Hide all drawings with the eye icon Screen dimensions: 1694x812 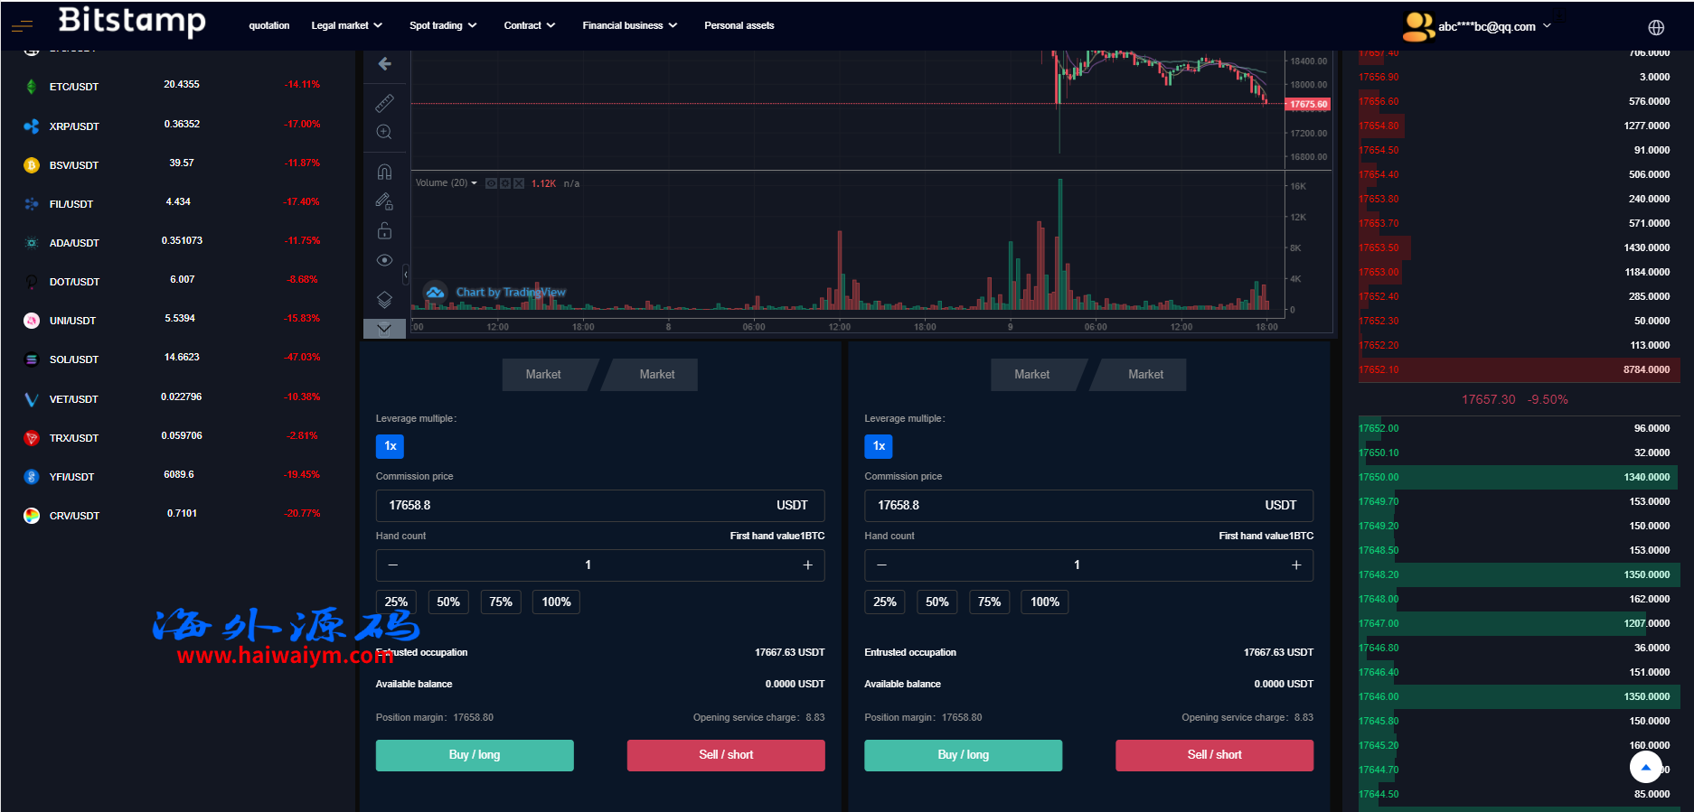coord(384,260)
